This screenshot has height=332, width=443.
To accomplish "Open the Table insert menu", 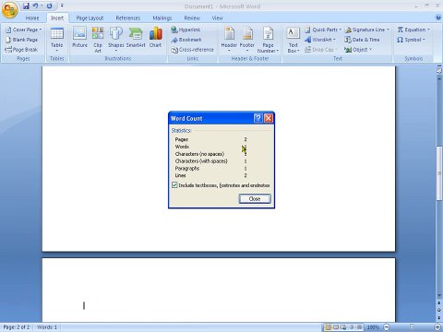I will click(x=57, y=39).
